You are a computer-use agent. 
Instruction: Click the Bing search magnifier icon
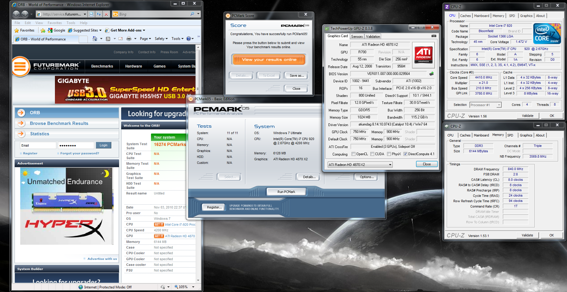coord(192,14)
